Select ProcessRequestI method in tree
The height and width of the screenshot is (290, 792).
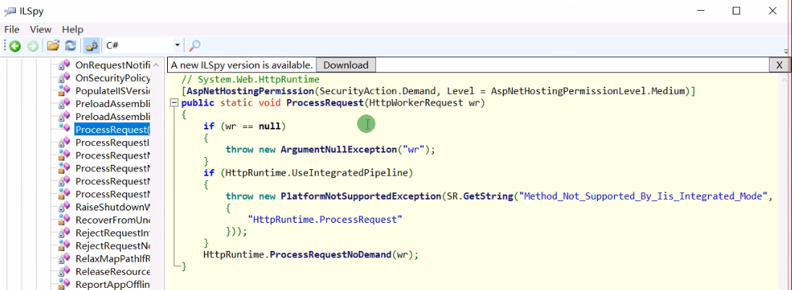point(113,142)
